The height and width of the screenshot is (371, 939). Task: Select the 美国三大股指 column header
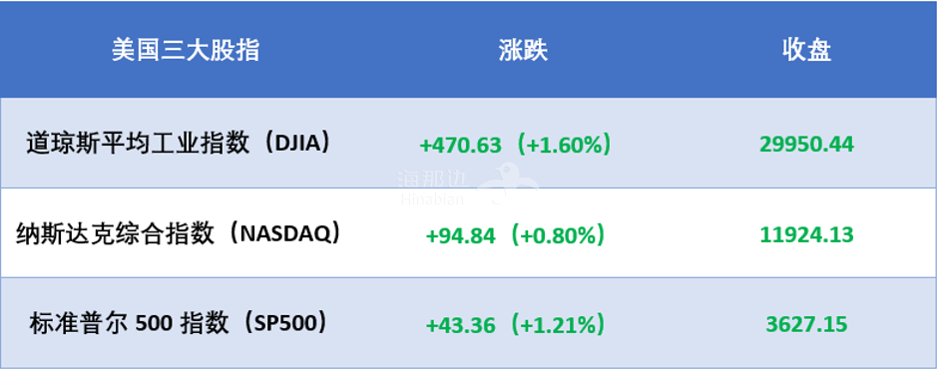click(x=185, y=50)
